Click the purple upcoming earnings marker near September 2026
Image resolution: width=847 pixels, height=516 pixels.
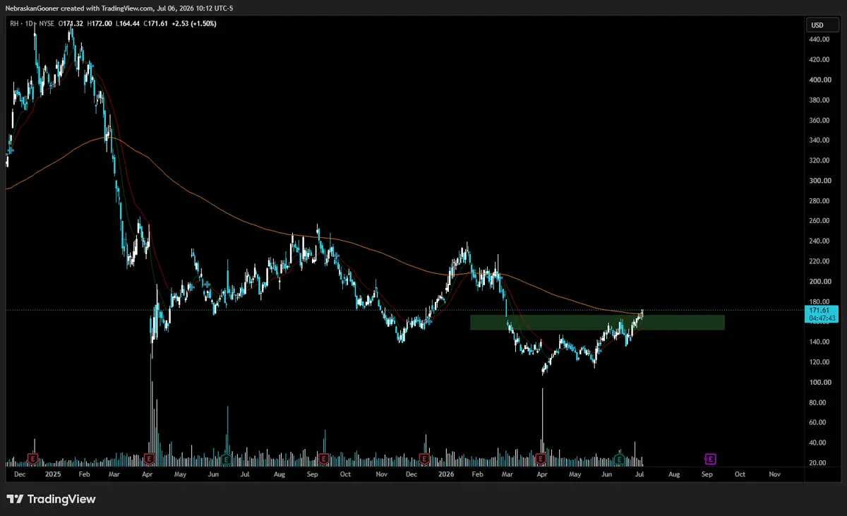(710, 459)
